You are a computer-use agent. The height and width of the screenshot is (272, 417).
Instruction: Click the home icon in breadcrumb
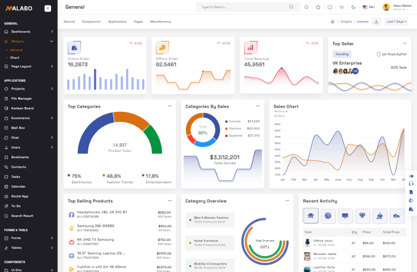pyautogui.click(x=333, y=22)
